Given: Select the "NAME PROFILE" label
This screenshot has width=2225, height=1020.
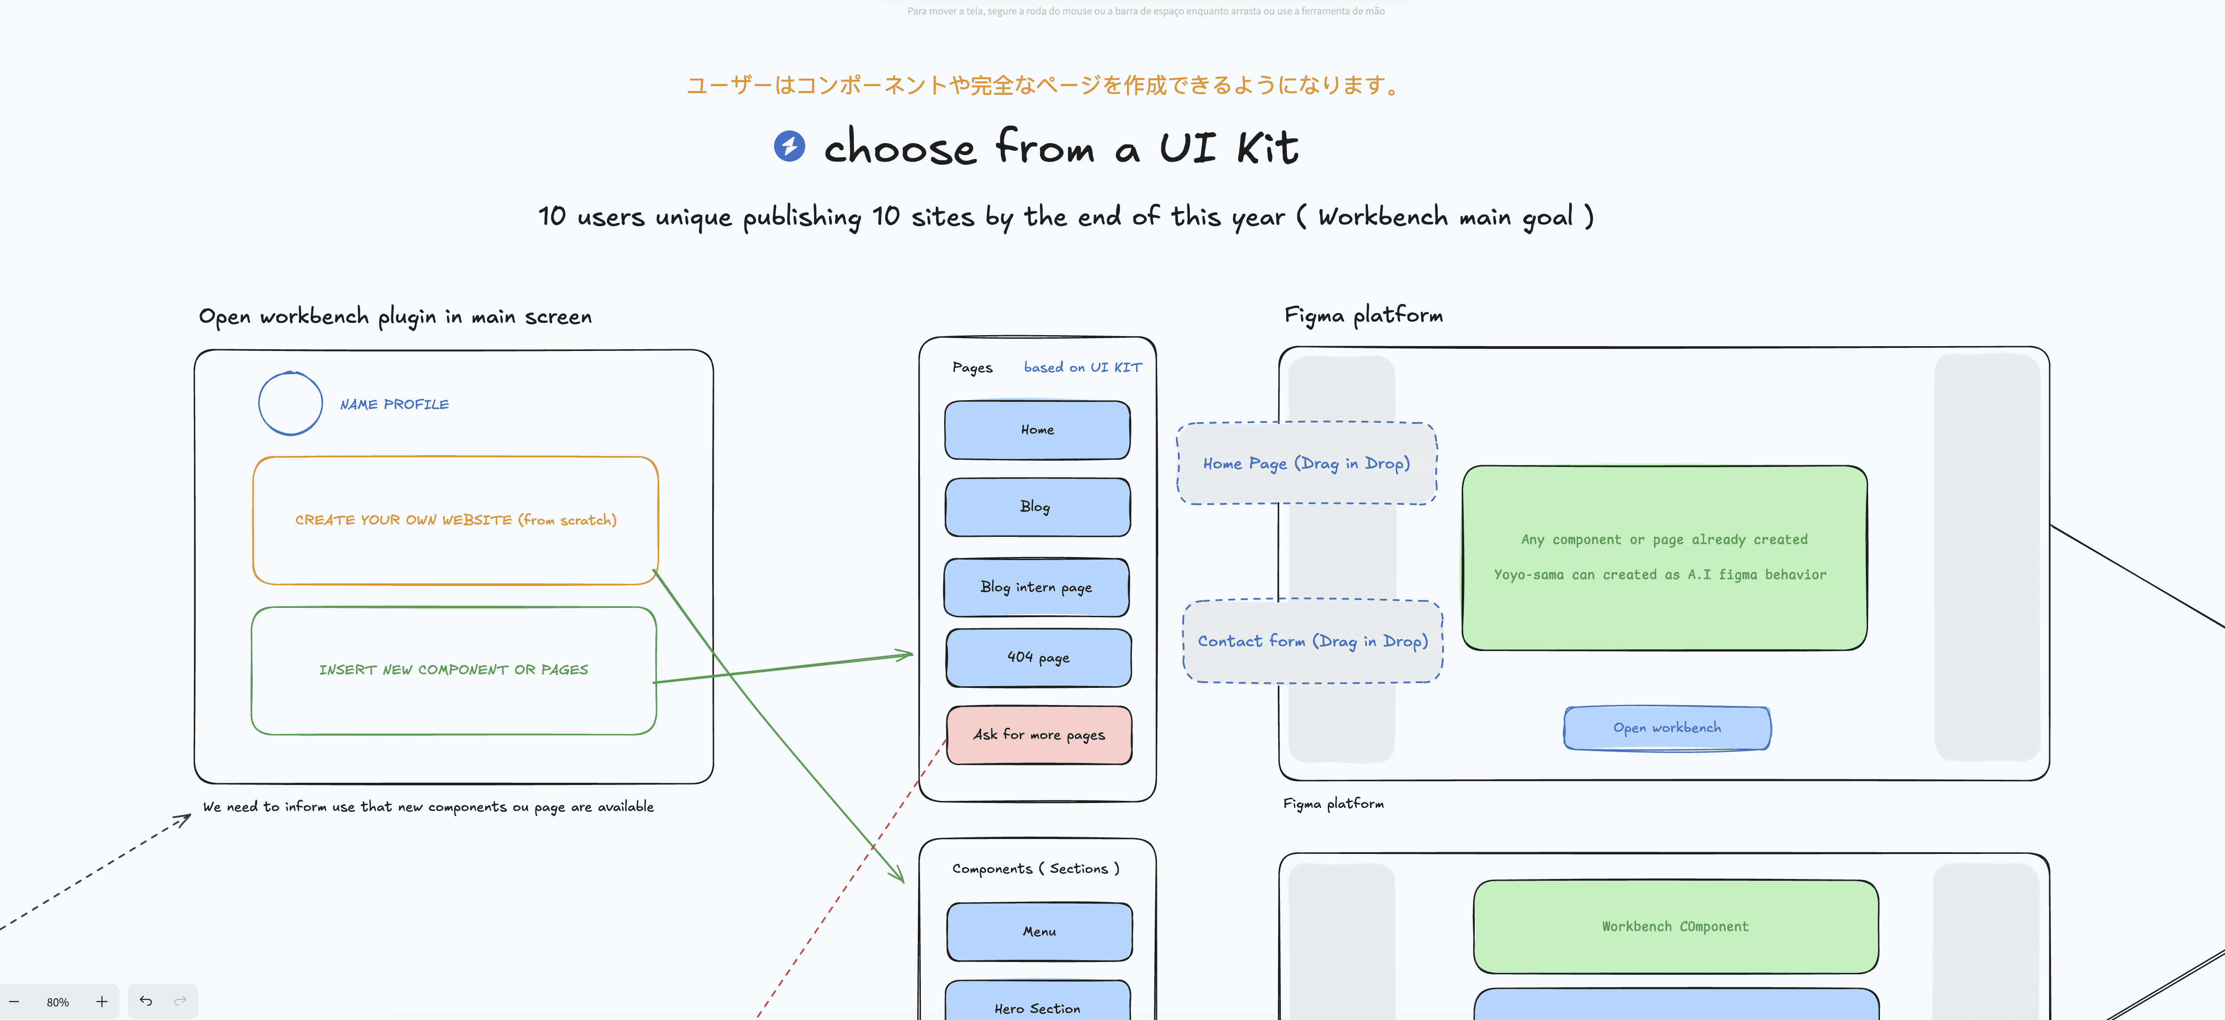Looking at the screenshot, I should pyautogui.click(x=395, y=404).
